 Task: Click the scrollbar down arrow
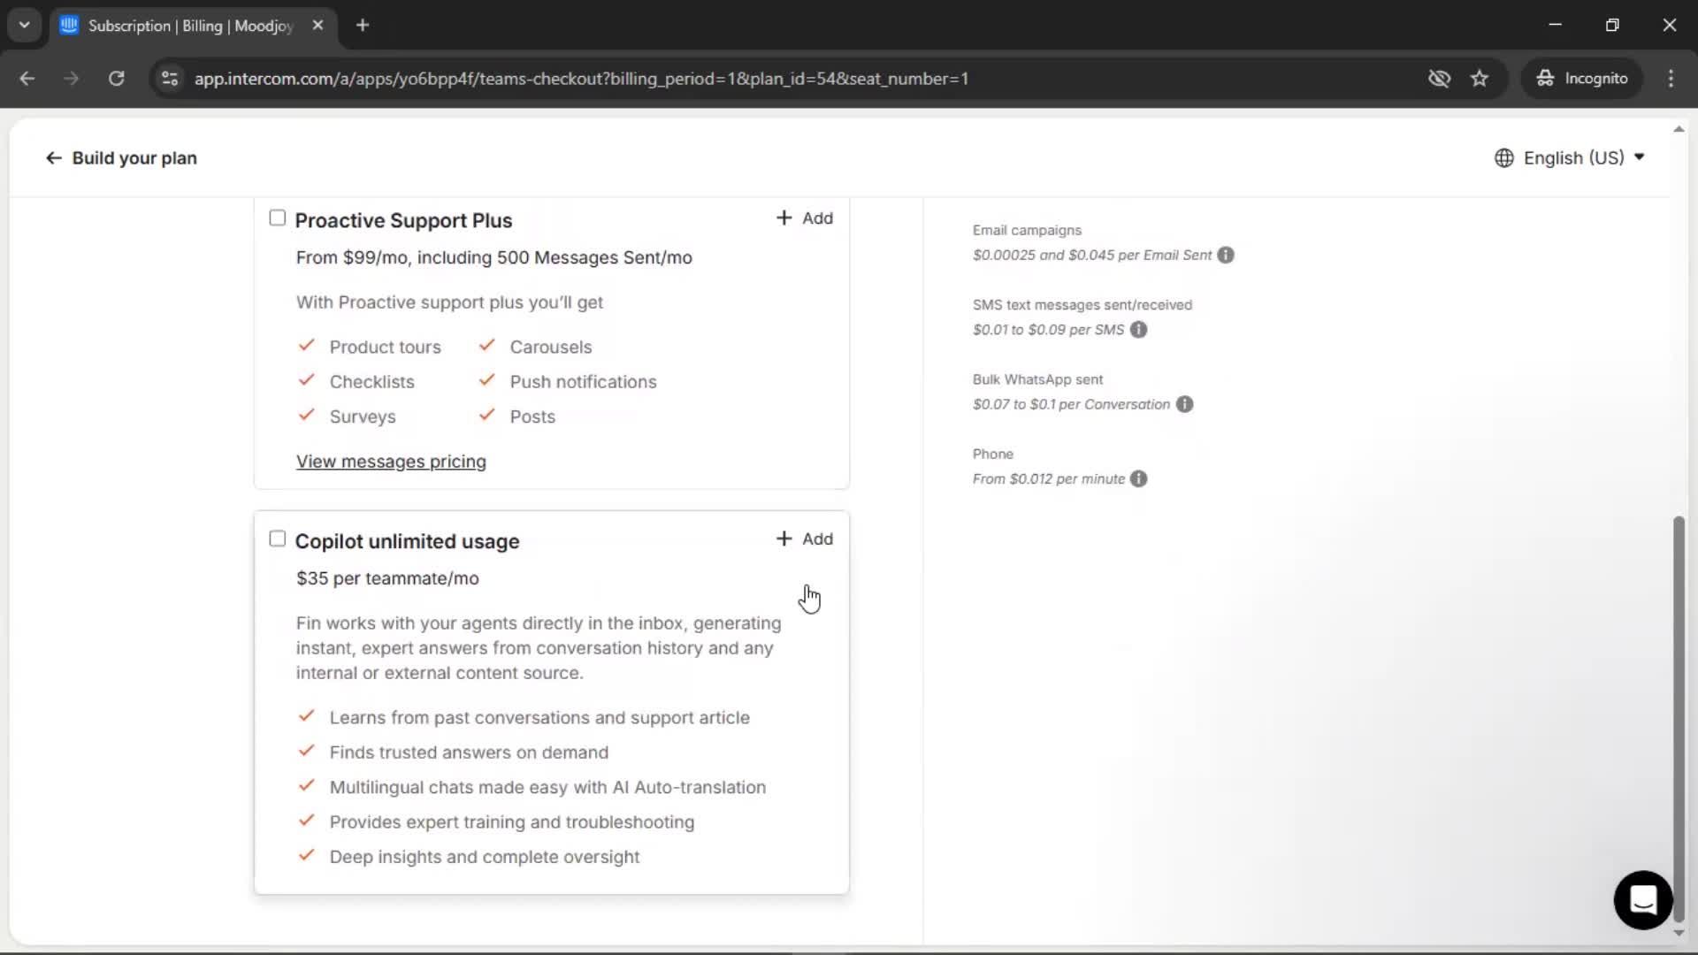[x=1679, y=933]
